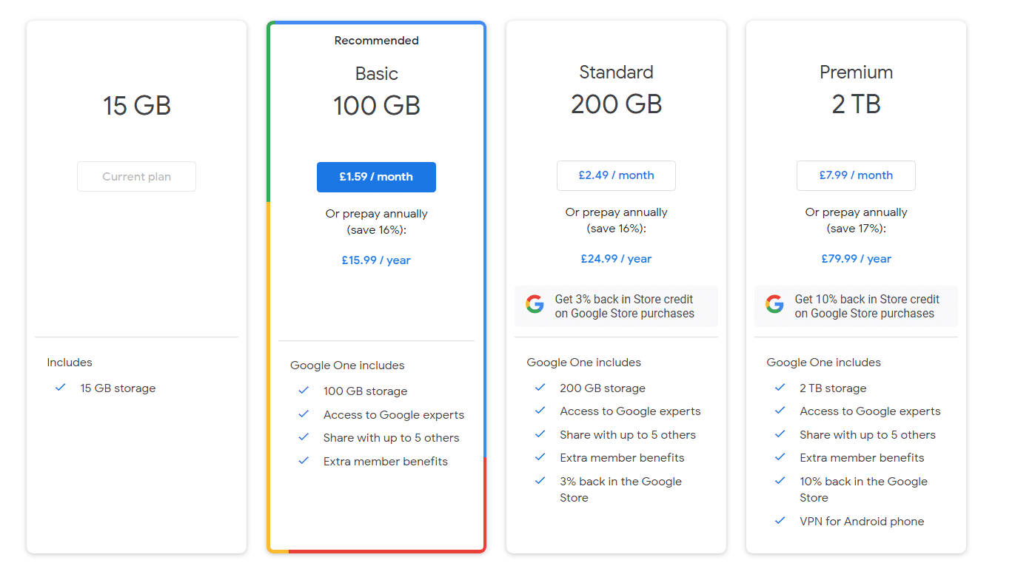Image resolution: width=1015 pixels, height=583 pixels.
Task: Open the £79.99 / year annual option
Action: click(856, 258)
